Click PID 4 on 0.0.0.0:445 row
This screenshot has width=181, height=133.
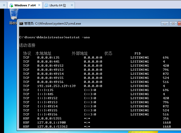(164, 62)
